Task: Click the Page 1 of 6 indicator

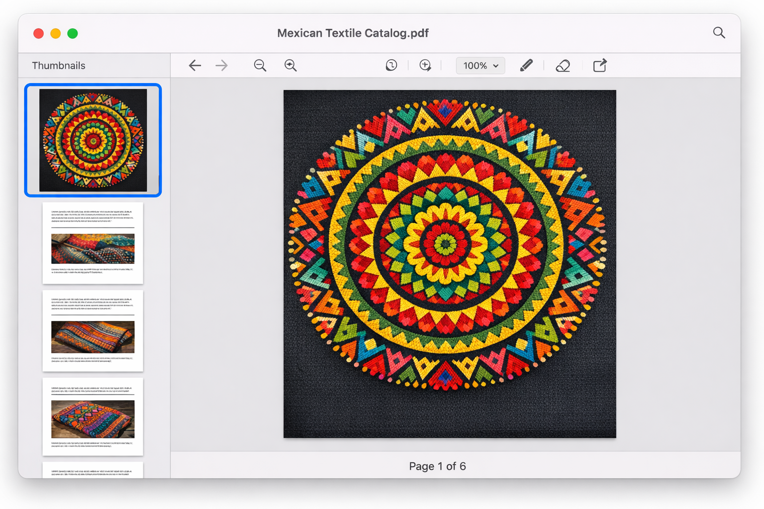Action: pos(437,466)
